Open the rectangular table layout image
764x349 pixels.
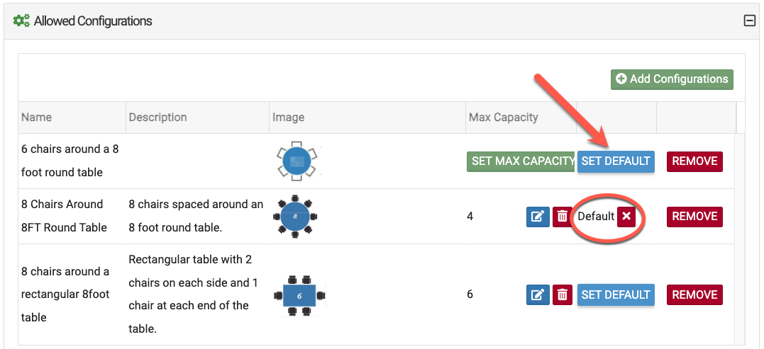[x=299, y=295]
